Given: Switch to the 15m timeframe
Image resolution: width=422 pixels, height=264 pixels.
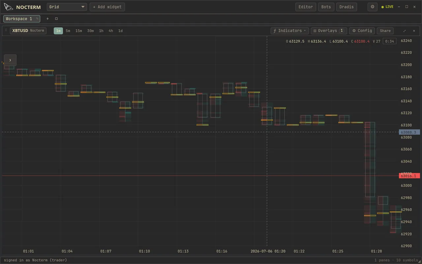Looking at the screenshot, I should [x=78, y=31].
